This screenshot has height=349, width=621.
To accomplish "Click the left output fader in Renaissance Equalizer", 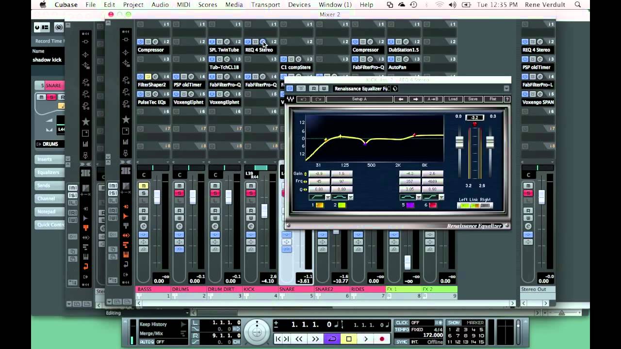I will 459,142.
